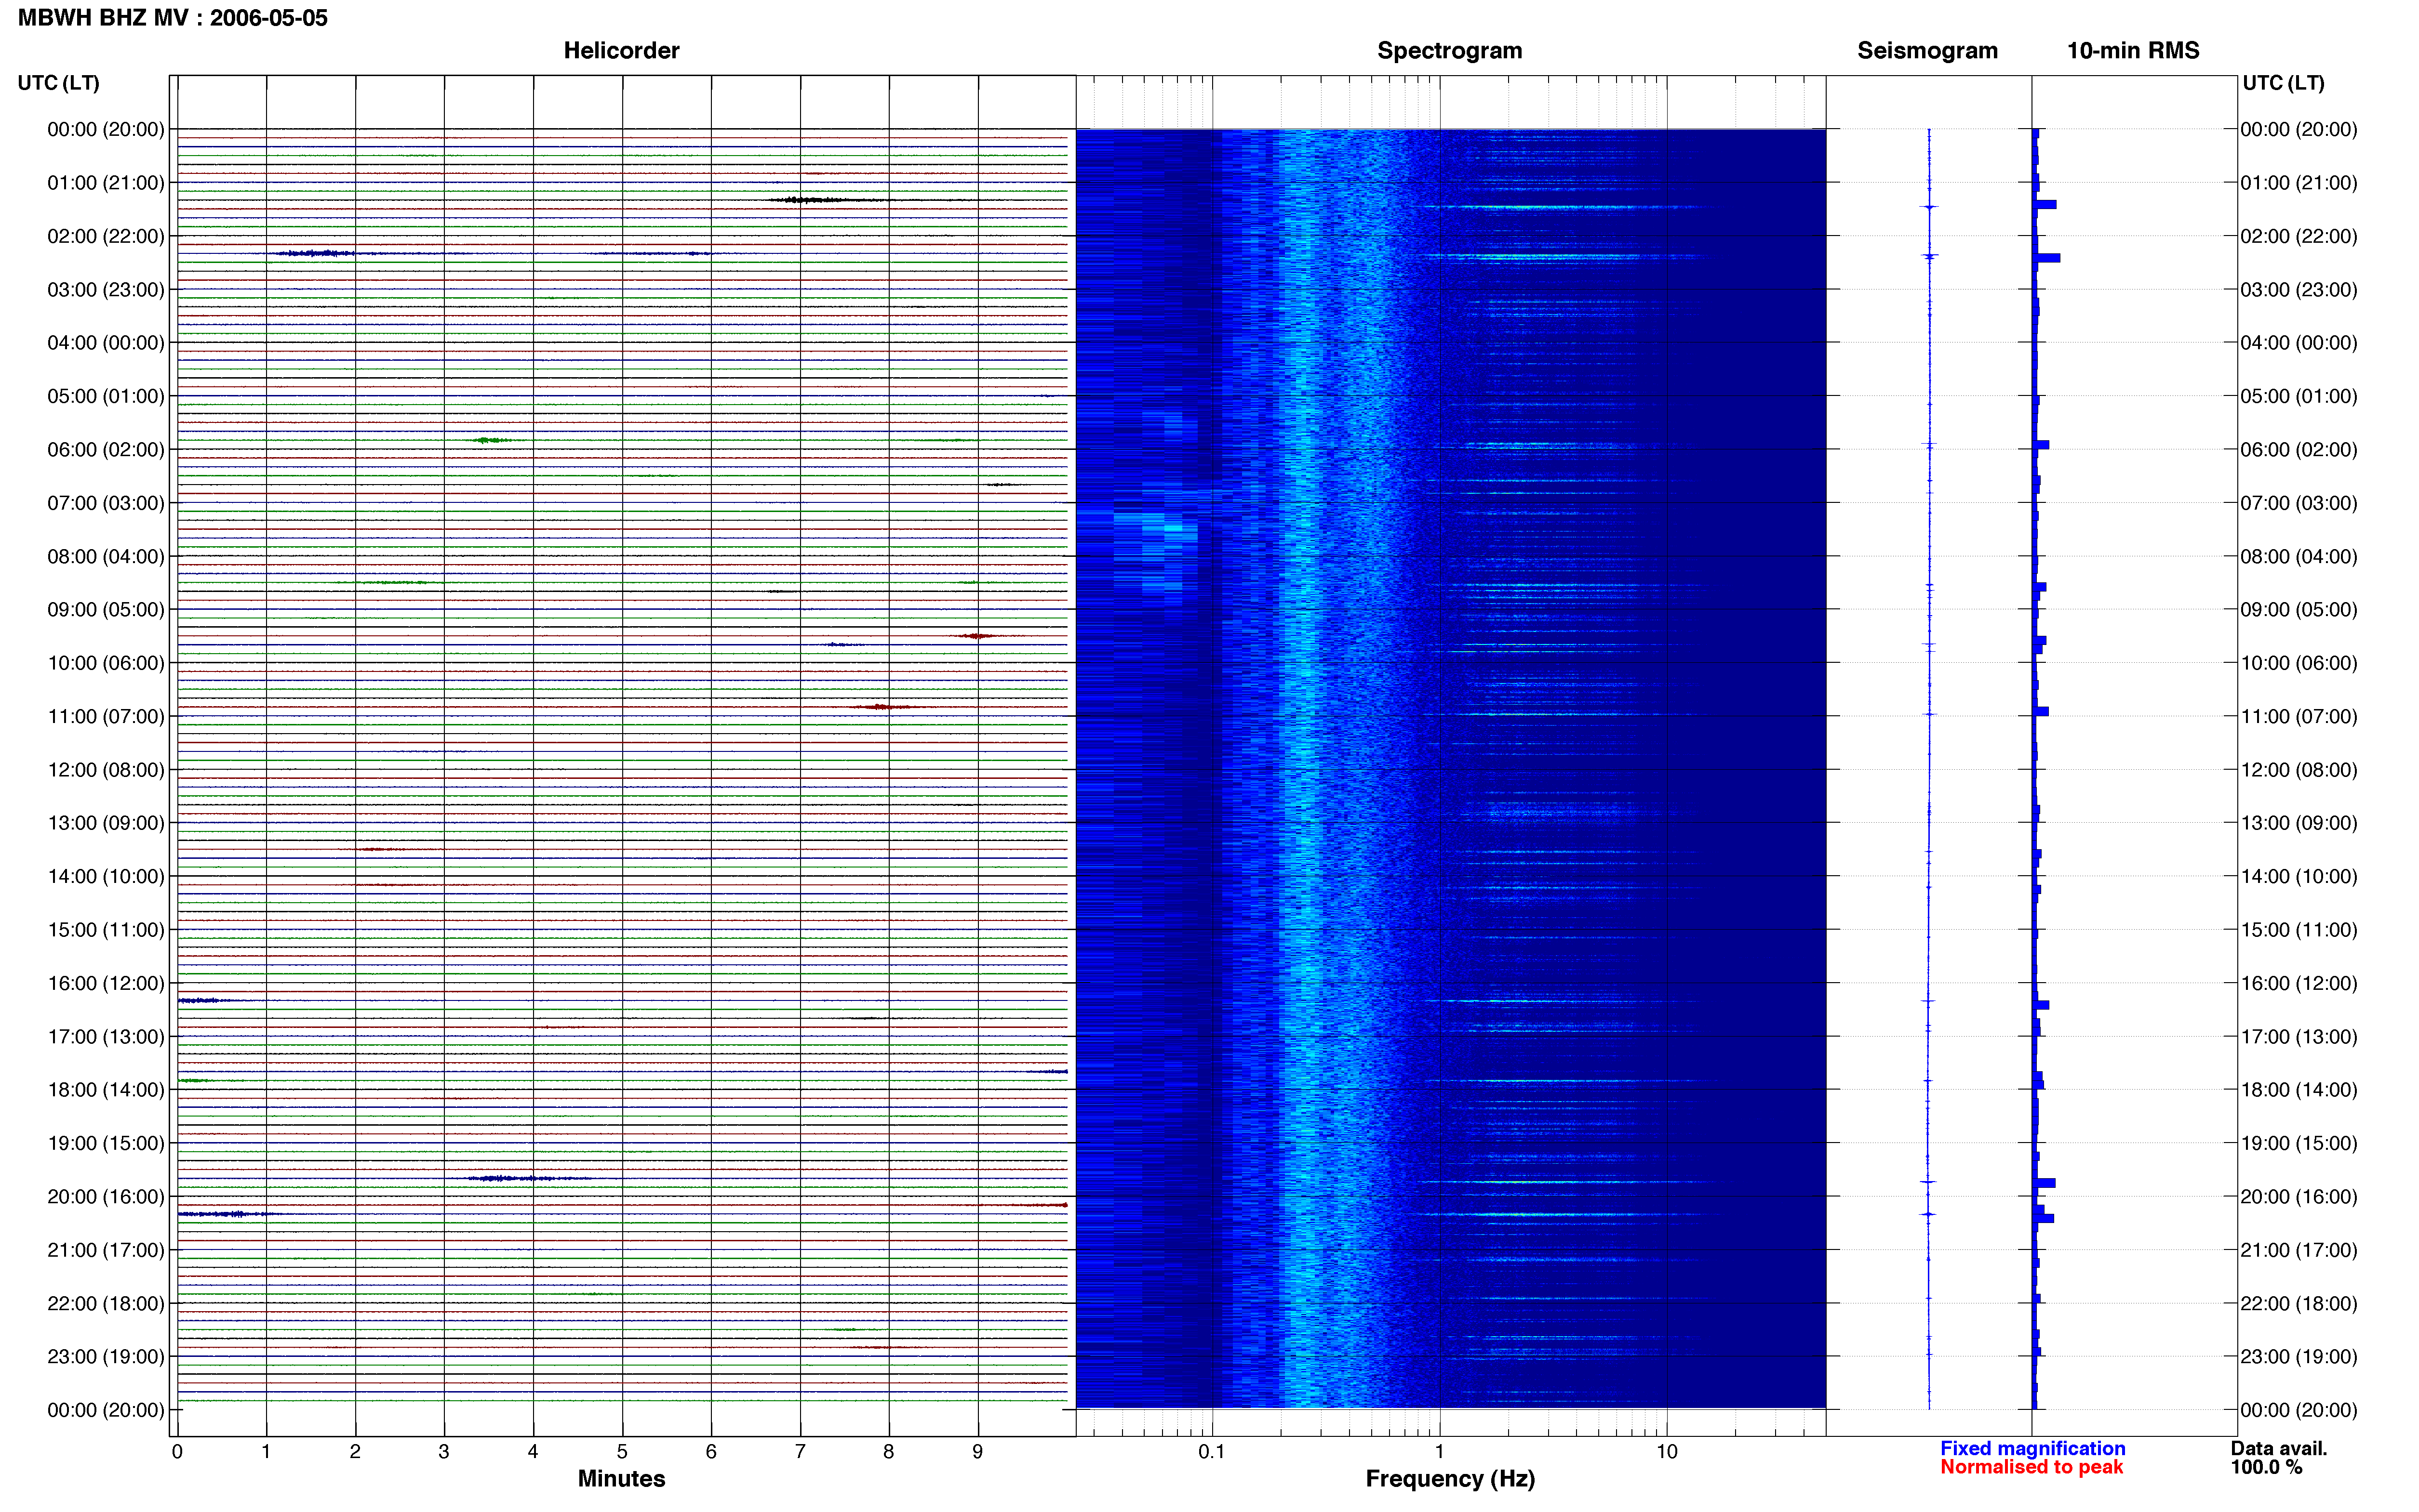
Task: Click the right 03:00 (23:00) time label
Action: (x=2299, y=290)
